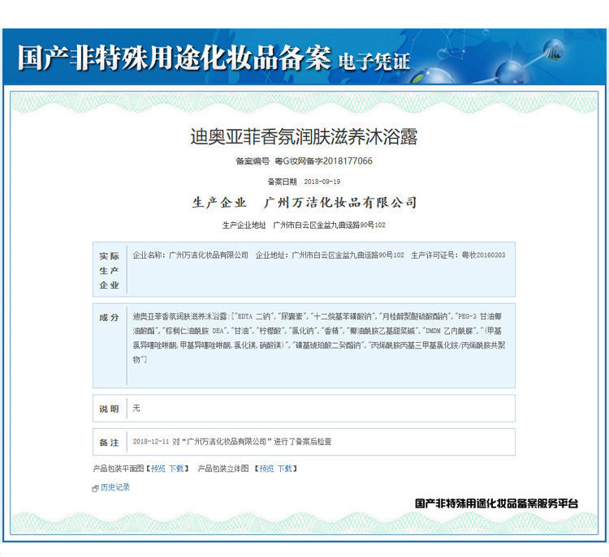The width and height of the screenshot is (609, 557).
Task: Click the 电子凭证 text in banner
Action: (x=374, y=62)
